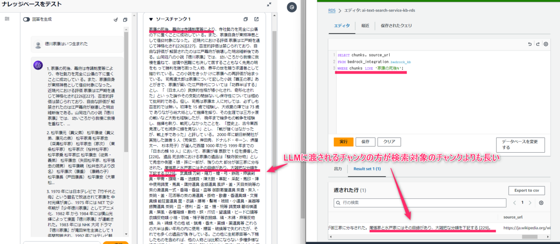Open the settings sliders icon in test panel
Screen dimensions: 560x244
pos(7,19)
